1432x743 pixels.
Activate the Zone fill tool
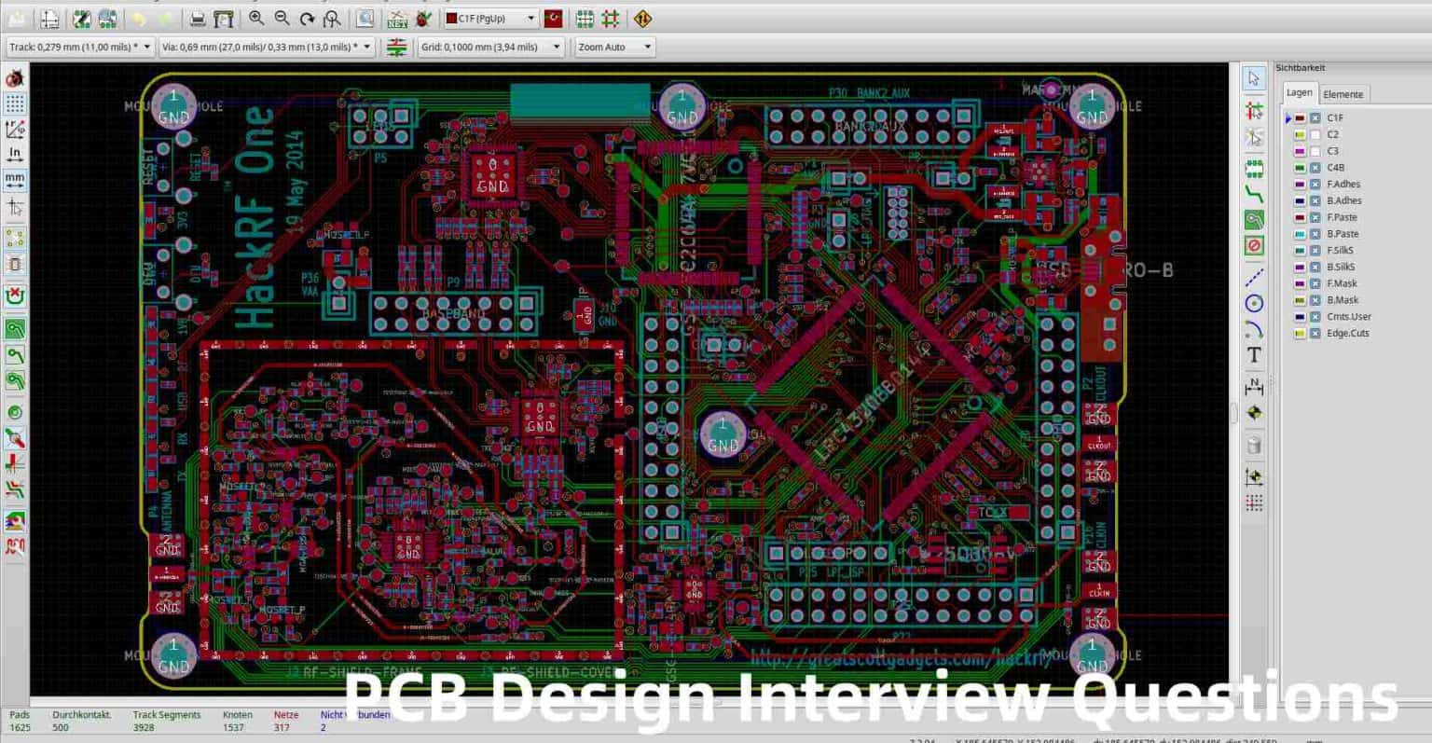point(1254,220)
